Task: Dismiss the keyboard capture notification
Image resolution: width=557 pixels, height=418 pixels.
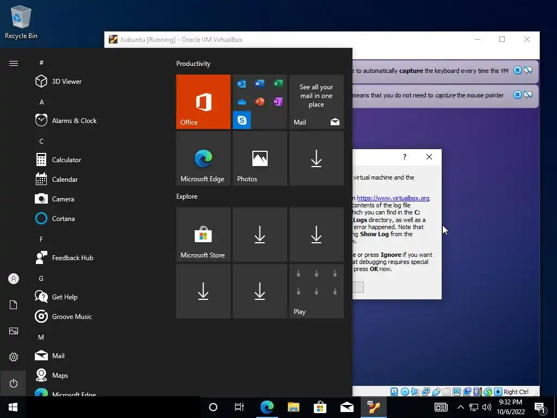Action: click(x=518, y=70)
